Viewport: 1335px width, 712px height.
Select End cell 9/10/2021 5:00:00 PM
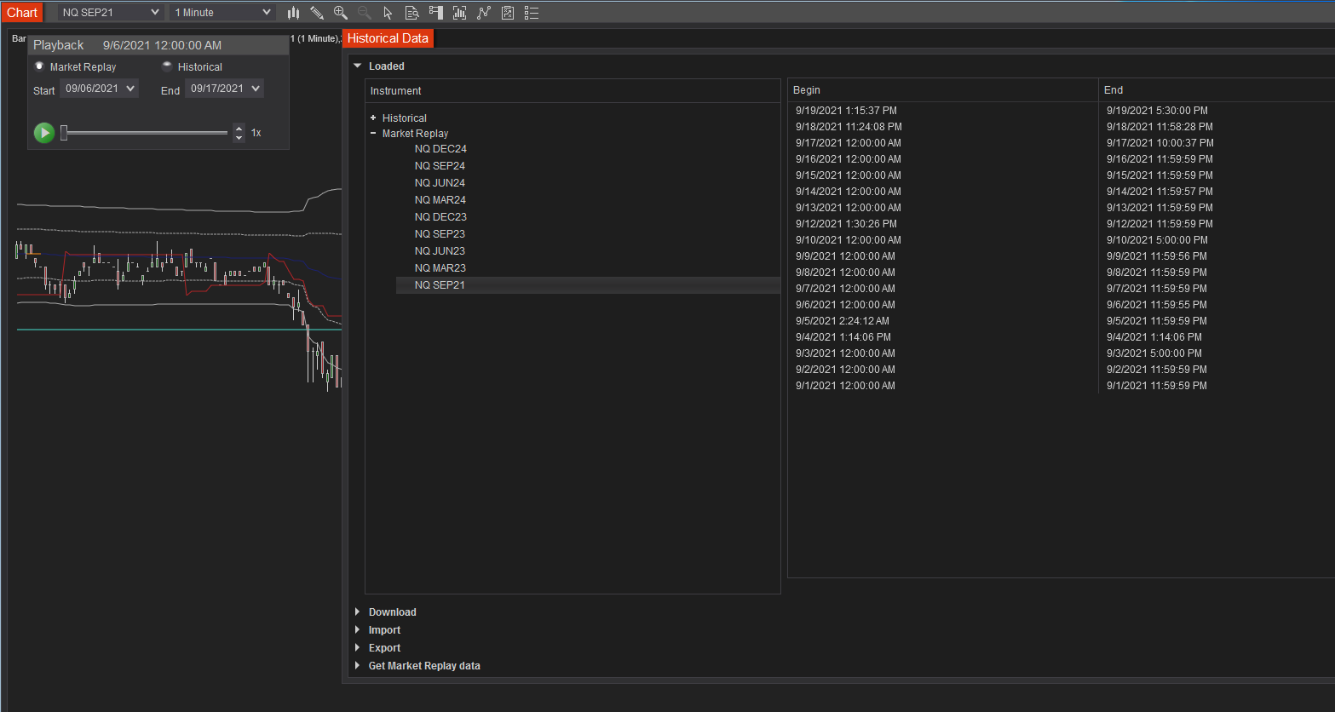point(1157,240)
